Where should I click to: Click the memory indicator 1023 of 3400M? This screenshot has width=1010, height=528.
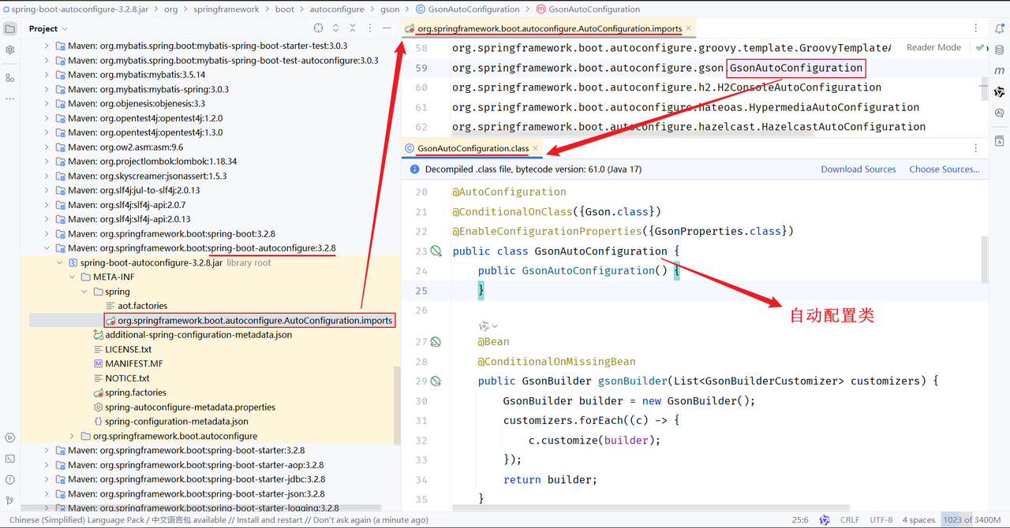(972, 520)
